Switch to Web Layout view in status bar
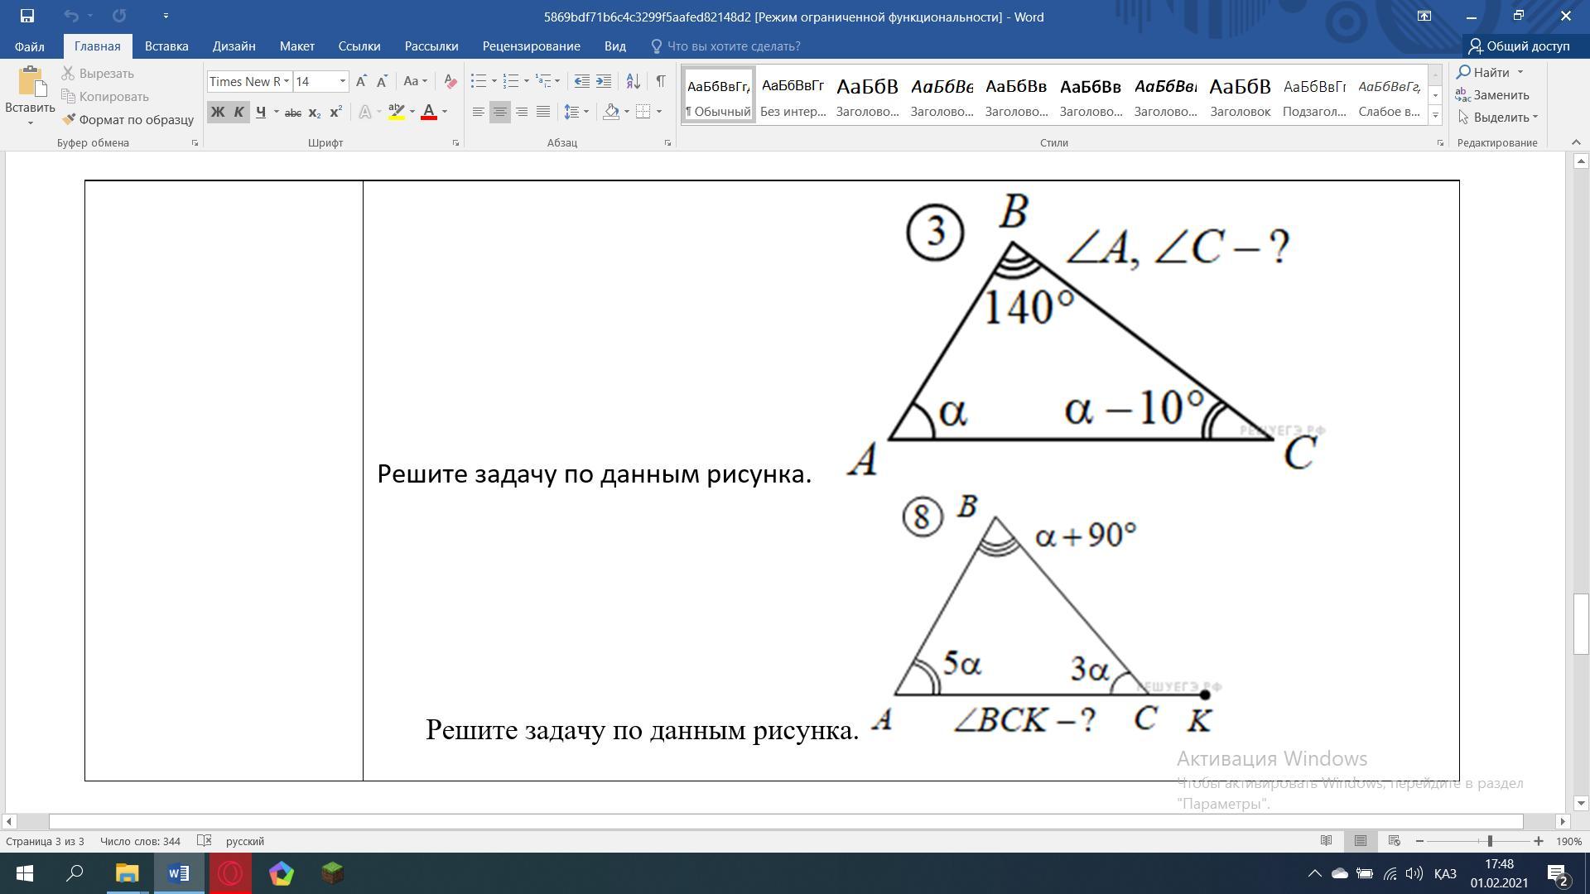This screenshot has width=1590, height=894. pos(1395,841)
